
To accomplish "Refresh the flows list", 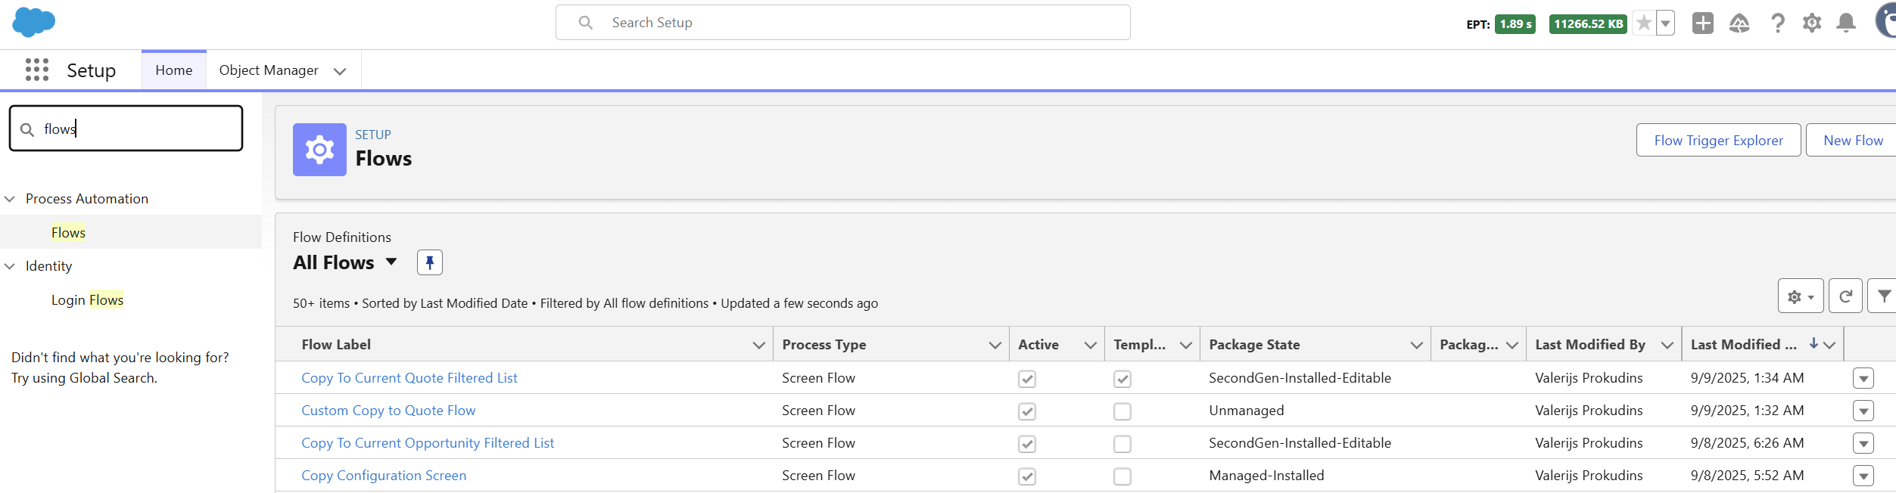I will click(x=1845, y=296).
